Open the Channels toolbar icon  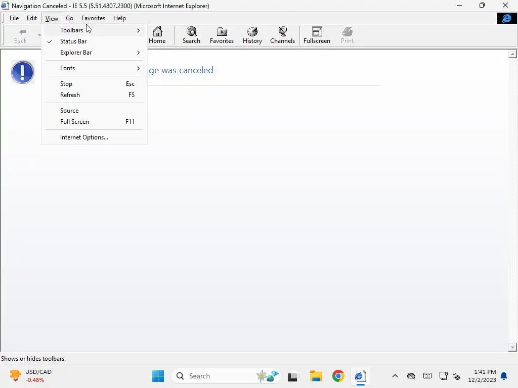[x=282, y=31]
